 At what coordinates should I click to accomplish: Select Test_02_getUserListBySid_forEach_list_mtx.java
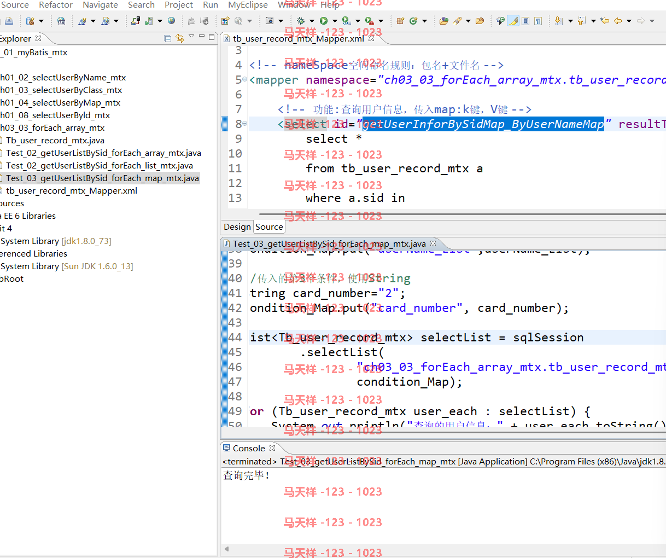[99, 165]
